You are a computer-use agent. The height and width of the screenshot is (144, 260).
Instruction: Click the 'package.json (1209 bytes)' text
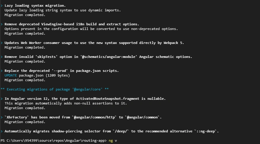[44, 75]
